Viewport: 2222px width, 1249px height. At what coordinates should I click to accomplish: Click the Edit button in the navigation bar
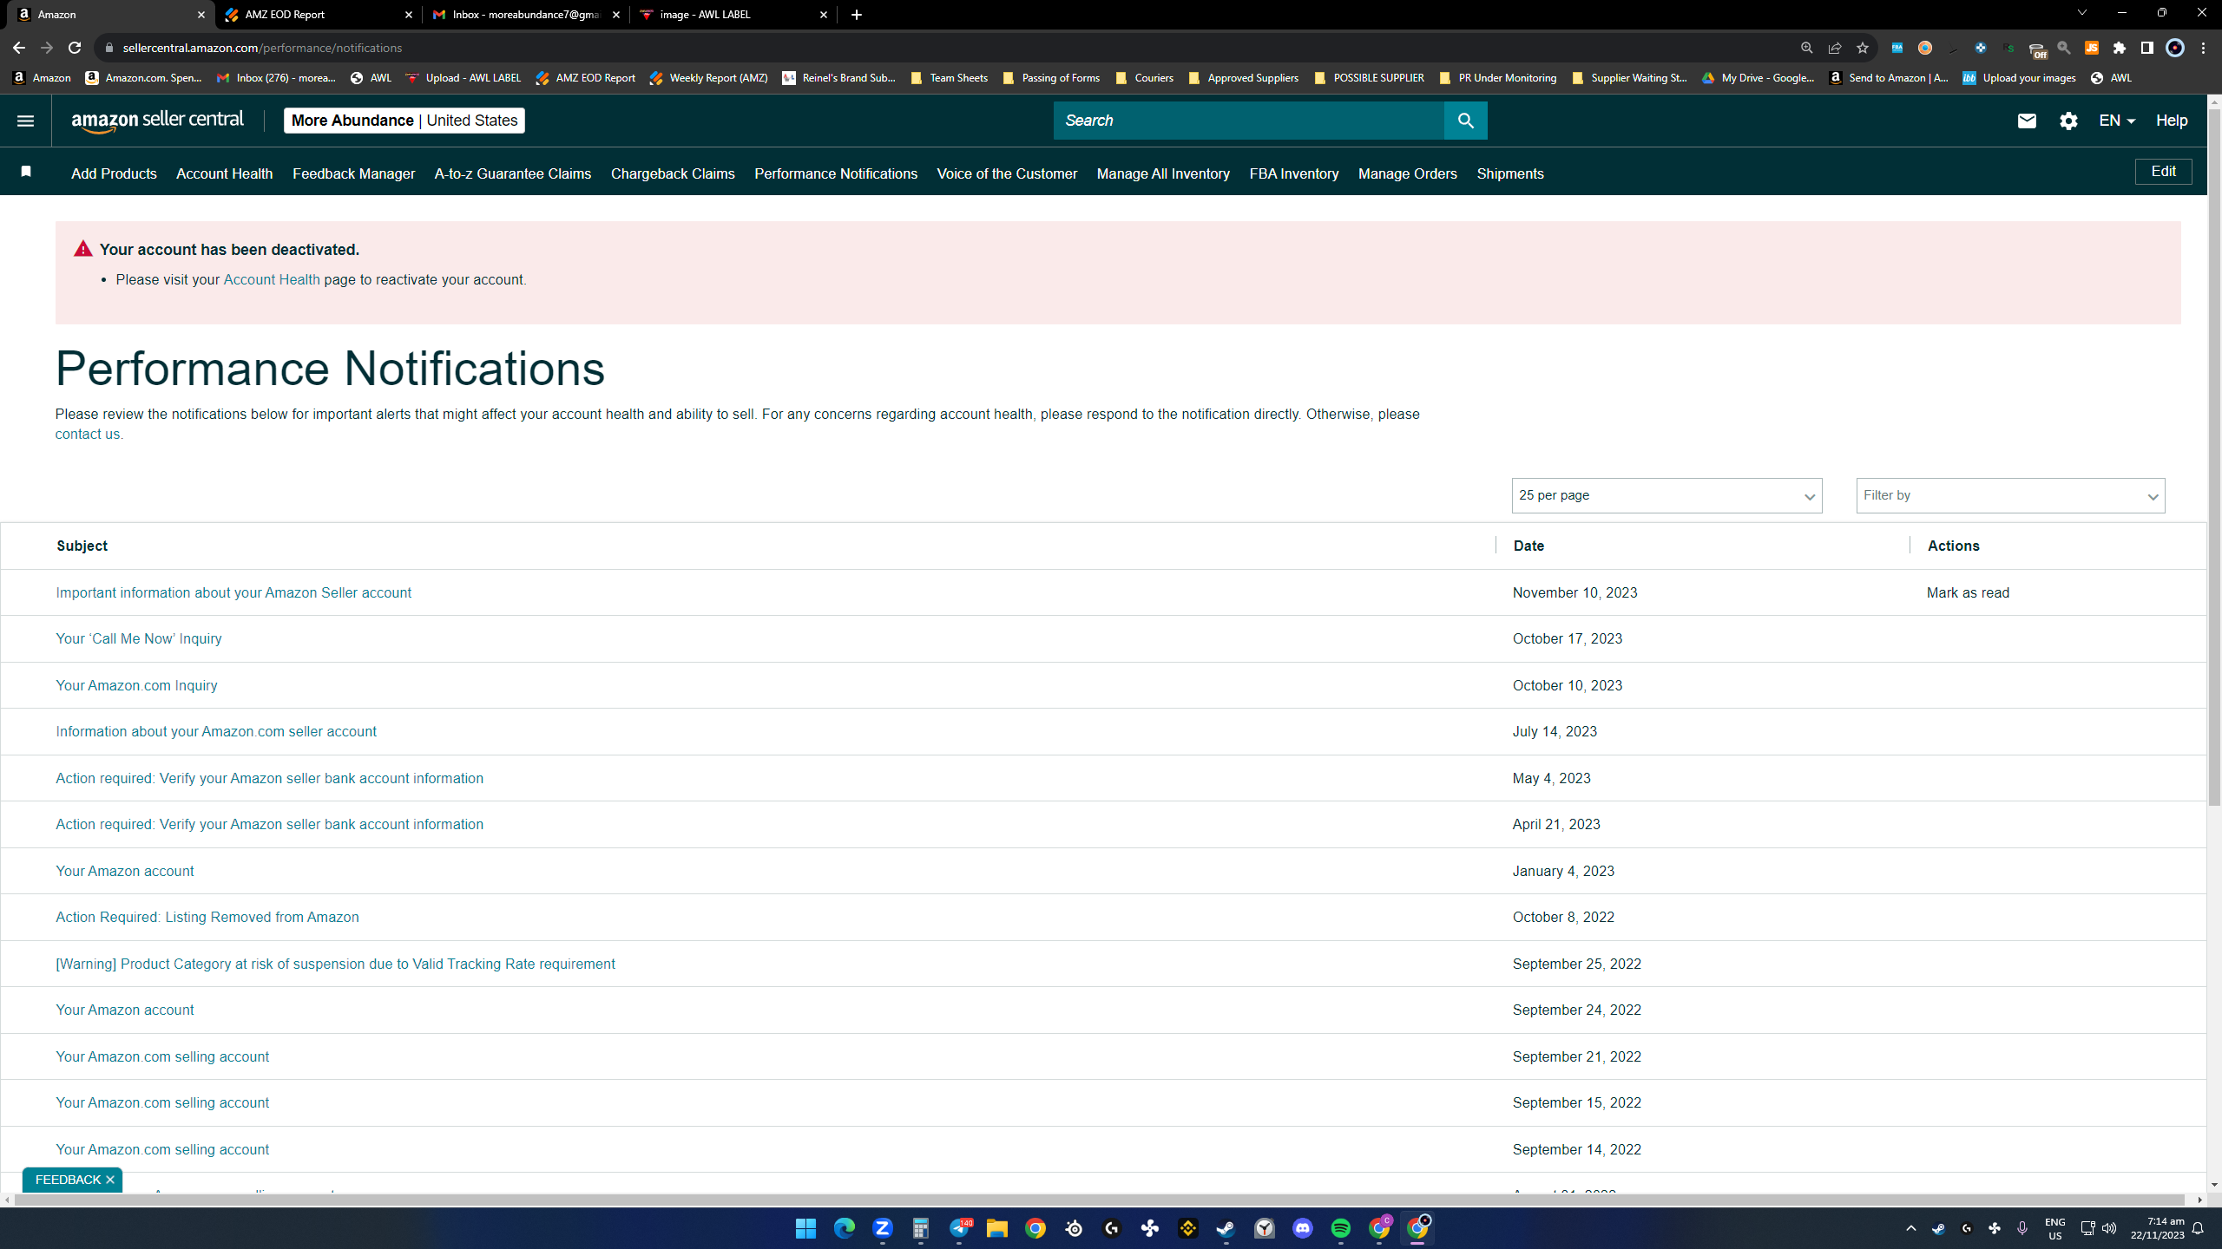pyautogui.click(x=2163, y=172)
